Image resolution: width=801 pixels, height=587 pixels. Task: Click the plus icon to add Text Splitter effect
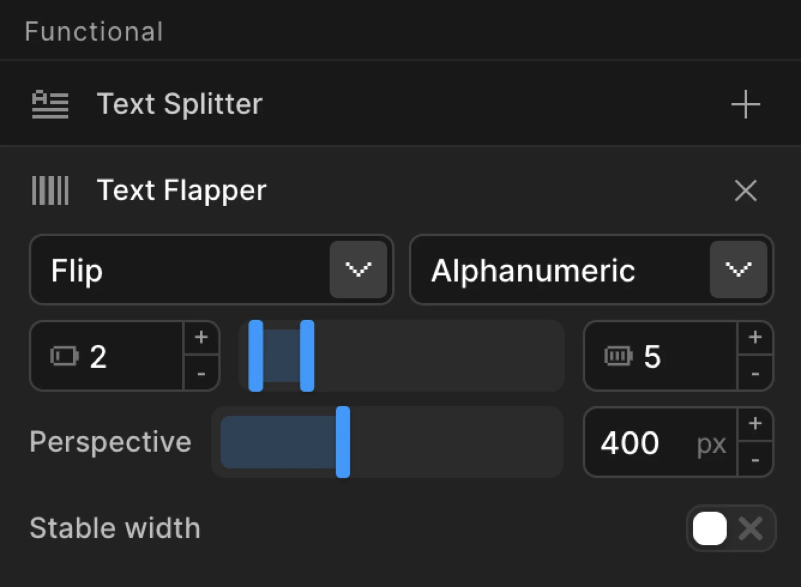tap(745, 105)
